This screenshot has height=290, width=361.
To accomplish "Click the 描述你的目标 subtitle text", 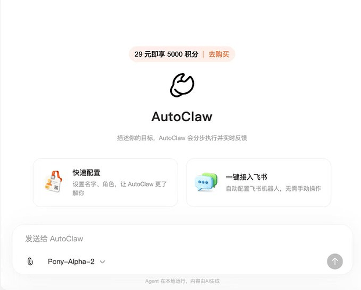I will 182,138.
